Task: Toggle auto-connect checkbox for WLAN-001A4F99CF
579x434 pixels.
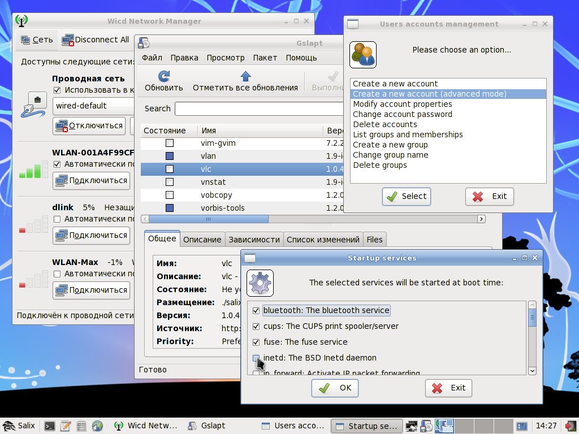Action: pos(57,164)
